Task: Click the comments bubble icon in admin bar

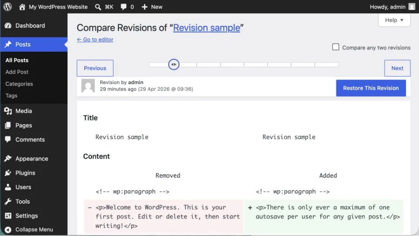Action: (124, 7)
